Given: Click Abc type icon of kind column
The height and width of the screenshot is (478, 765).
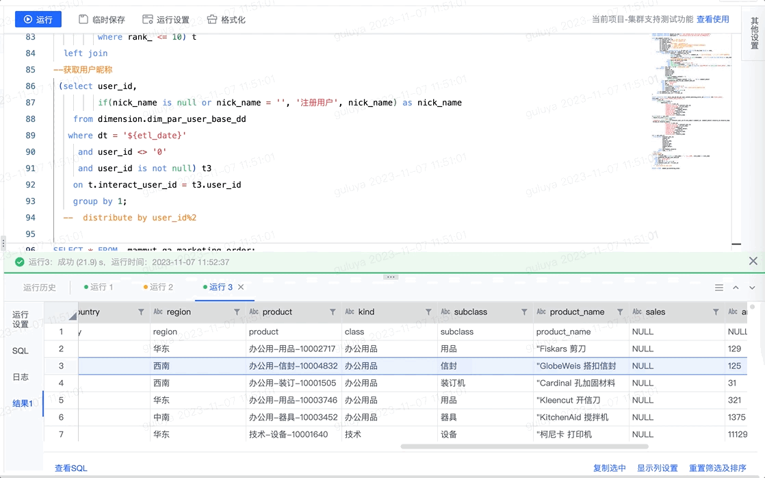Looking at the screenshot, I should tap(350, 312).
